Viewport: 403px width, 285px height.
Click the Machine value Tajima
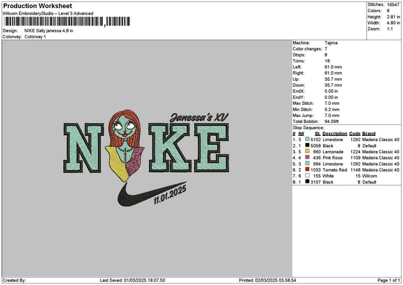click(331, 43)
